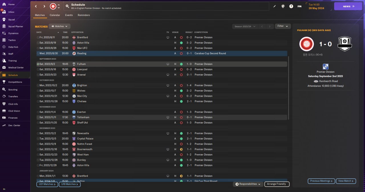Open the Season 2023/24 dropdown

click(x=245, y=26)
